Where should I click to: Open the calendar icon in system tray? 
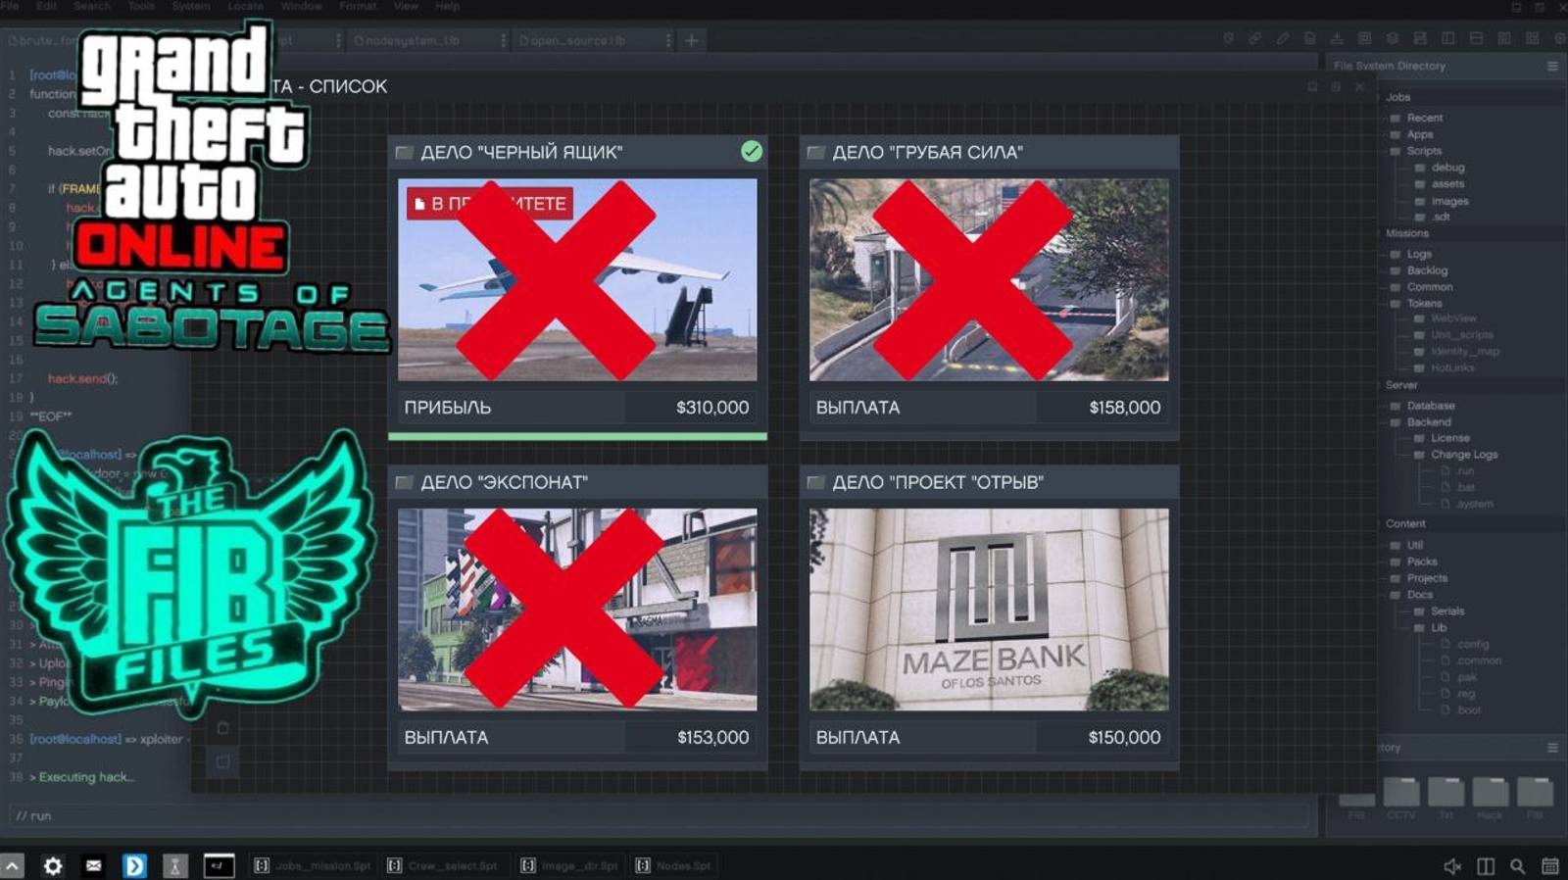tap(1550, 866)
